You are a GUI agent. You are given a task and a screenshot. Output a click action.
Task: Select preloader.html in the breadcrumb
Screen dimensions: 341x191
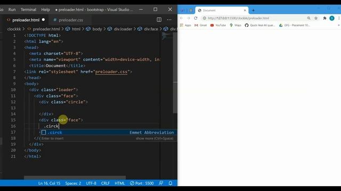pyautogui.click(x=46, y=29)
